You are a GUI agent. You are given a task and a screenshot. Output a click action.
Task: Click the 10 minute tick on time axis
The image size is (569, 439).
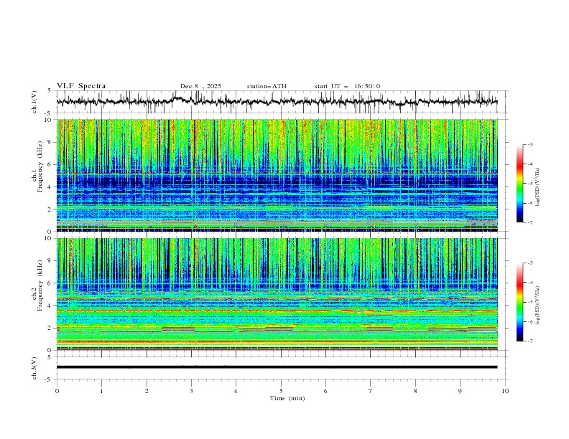pos(505,391)
